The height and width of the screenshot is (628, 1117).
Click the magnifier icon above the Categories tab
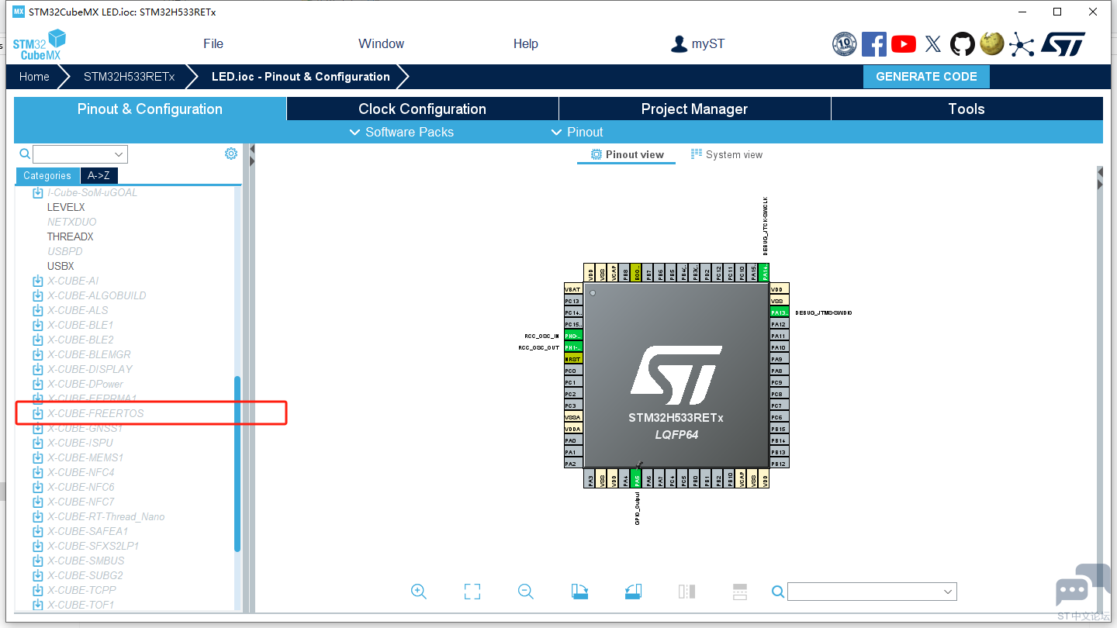pyautogui.click(x=25, y=154)
